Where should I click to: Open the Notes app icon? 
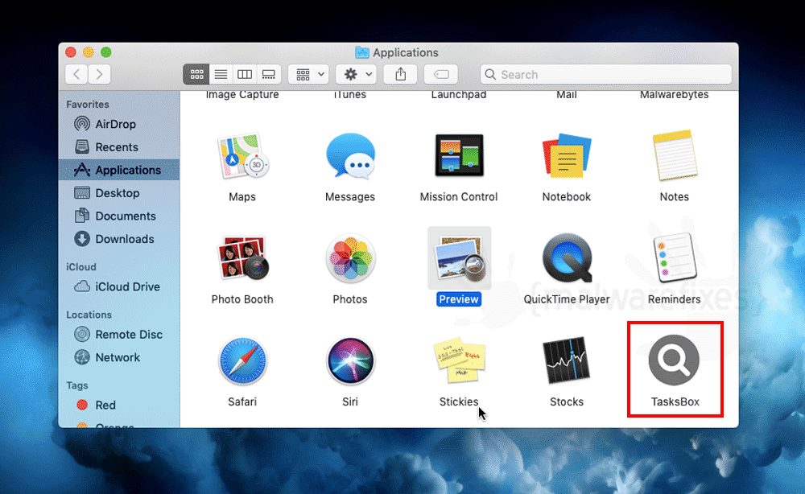(675, 155)
